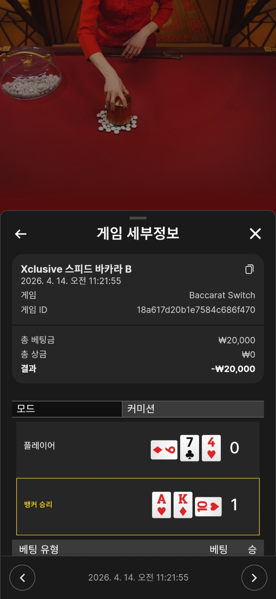Click the 뱅커 승리 result row

(138, 507)
